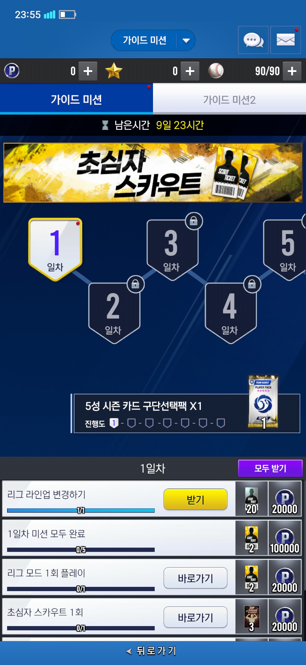
Task: Tap the 뒤로가기 back button
Action: click(x=153, y=651)
